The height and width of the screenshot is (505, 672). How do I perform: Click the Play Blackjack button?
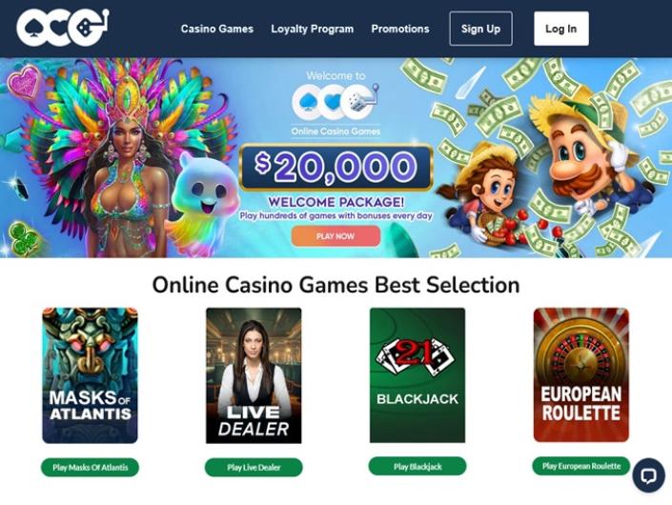pos(417,466)
